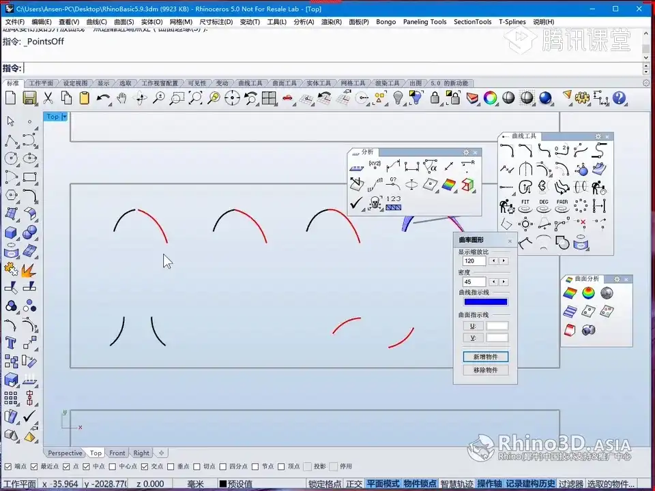Open the command history dropdown arrow
Viewport: 655px width, 491px height.
pyautogui.click(x=645, y=68)
